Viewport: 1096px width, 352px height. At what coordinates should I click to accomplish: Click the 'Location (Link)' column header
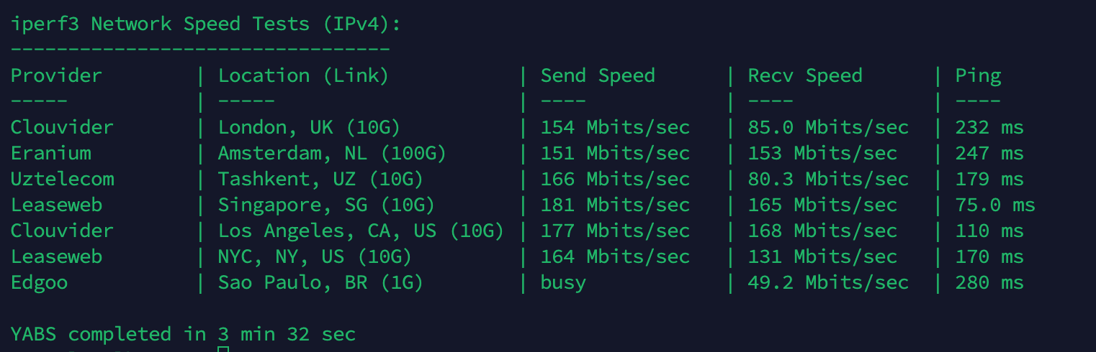point(303,75)
